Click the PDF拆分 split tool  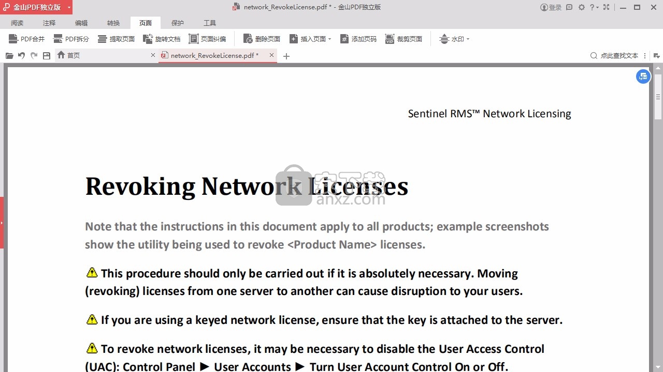coord(71,39)
